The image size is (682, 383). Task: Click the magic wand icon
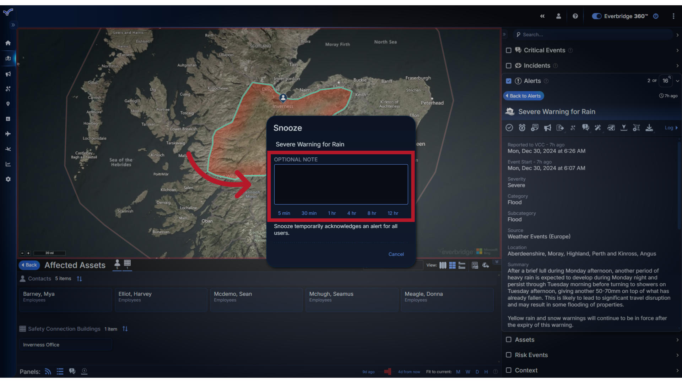tap(598, 128)
